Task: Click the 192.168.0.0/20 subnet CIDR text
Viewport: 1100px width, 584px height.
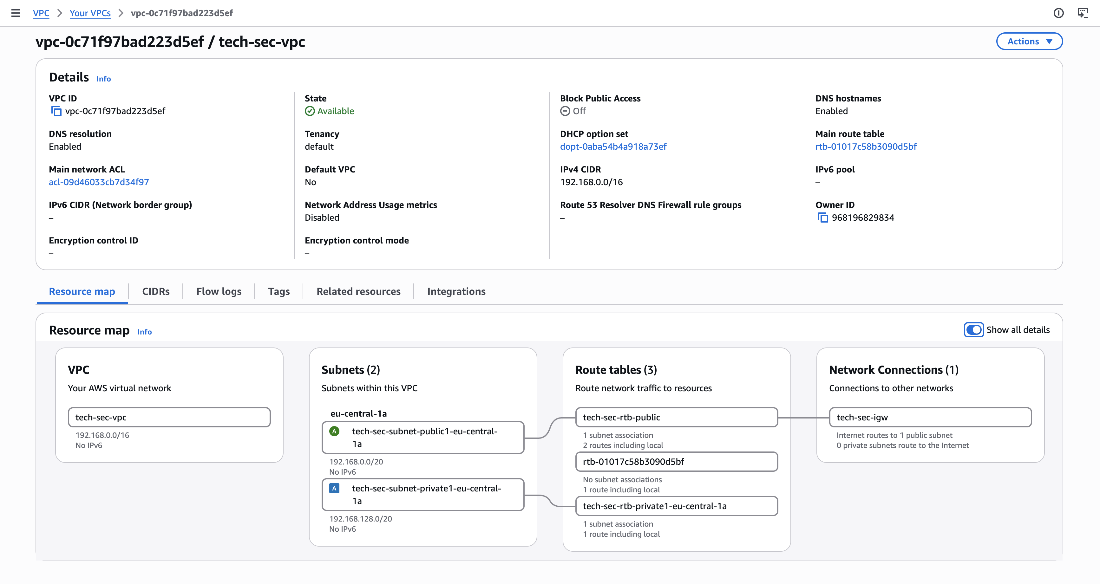Action: [x=356, y=462]
